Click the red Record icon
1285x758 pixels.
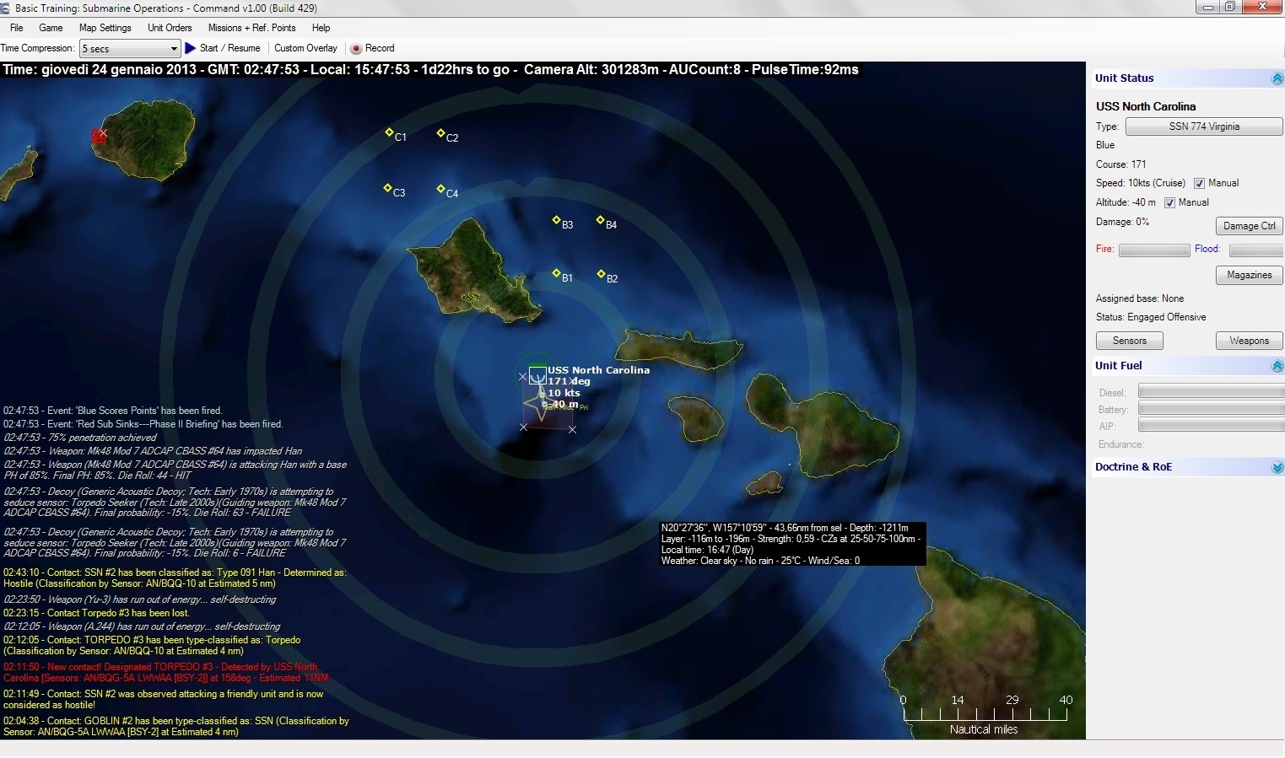pos(356,48)
